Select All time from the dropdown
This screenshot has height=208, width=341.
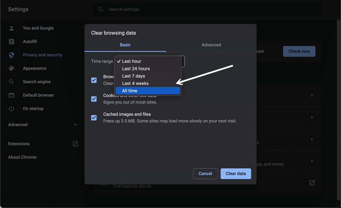click(x=148, y=91)
